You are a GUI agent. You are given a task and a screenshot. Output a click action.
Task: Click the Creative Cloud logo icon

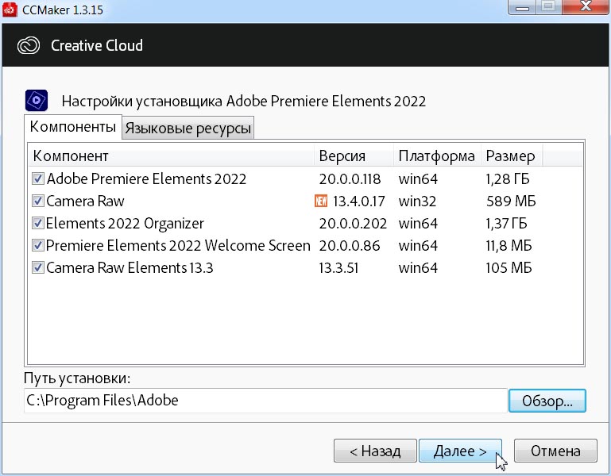click(29, 45)
